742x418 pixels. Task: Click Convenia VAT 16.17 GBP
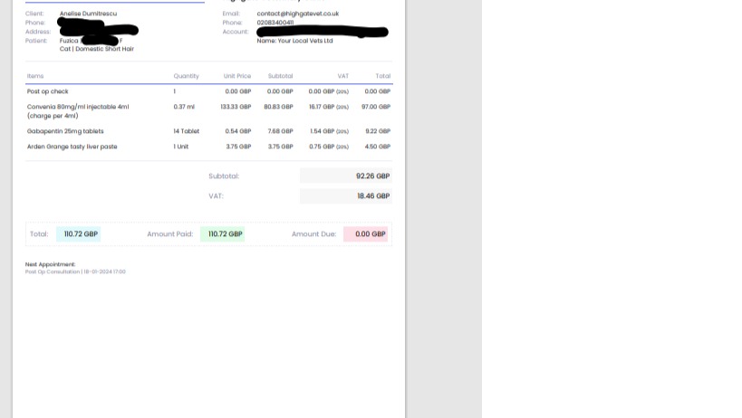click(328, 107)
